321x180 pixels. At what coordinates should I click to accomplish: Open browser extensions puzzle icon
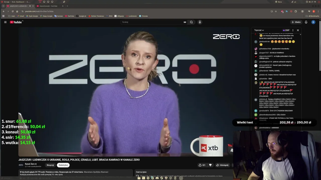296,11
